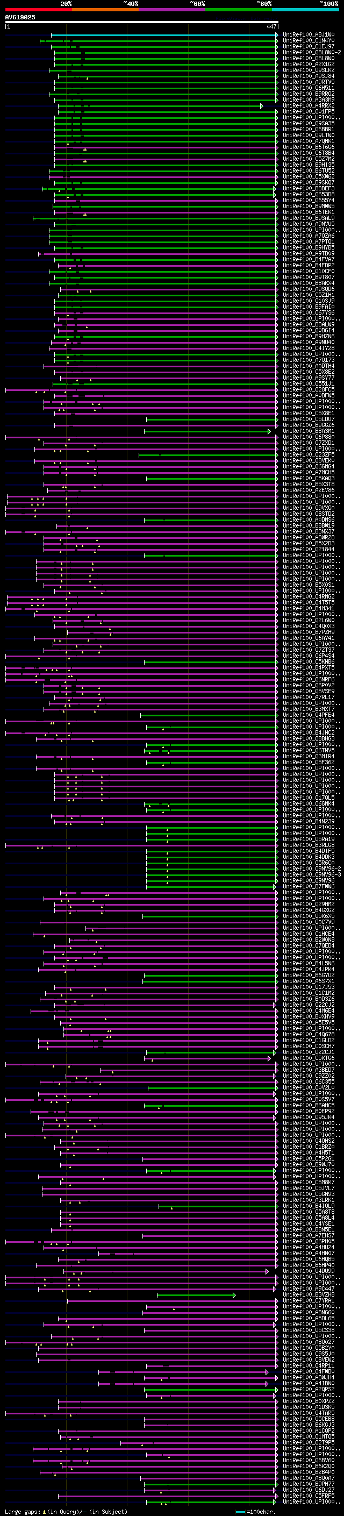
Task: Select the UniRef100_C5KAQ3 label
Action: point(308,479)
